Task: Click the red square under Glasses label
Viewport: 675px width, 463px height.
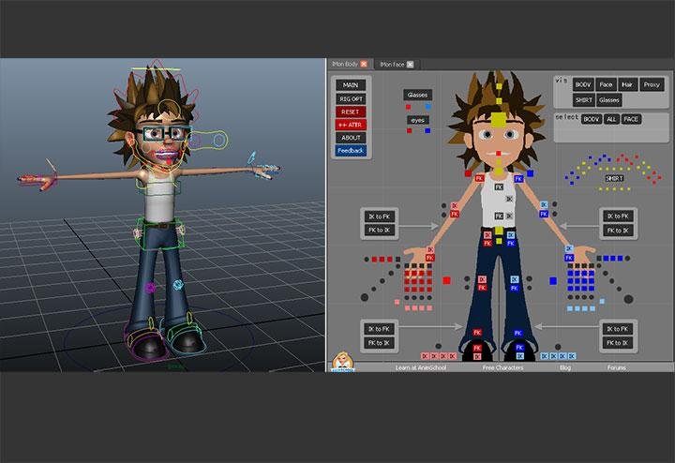Action: tap(409, 107)
